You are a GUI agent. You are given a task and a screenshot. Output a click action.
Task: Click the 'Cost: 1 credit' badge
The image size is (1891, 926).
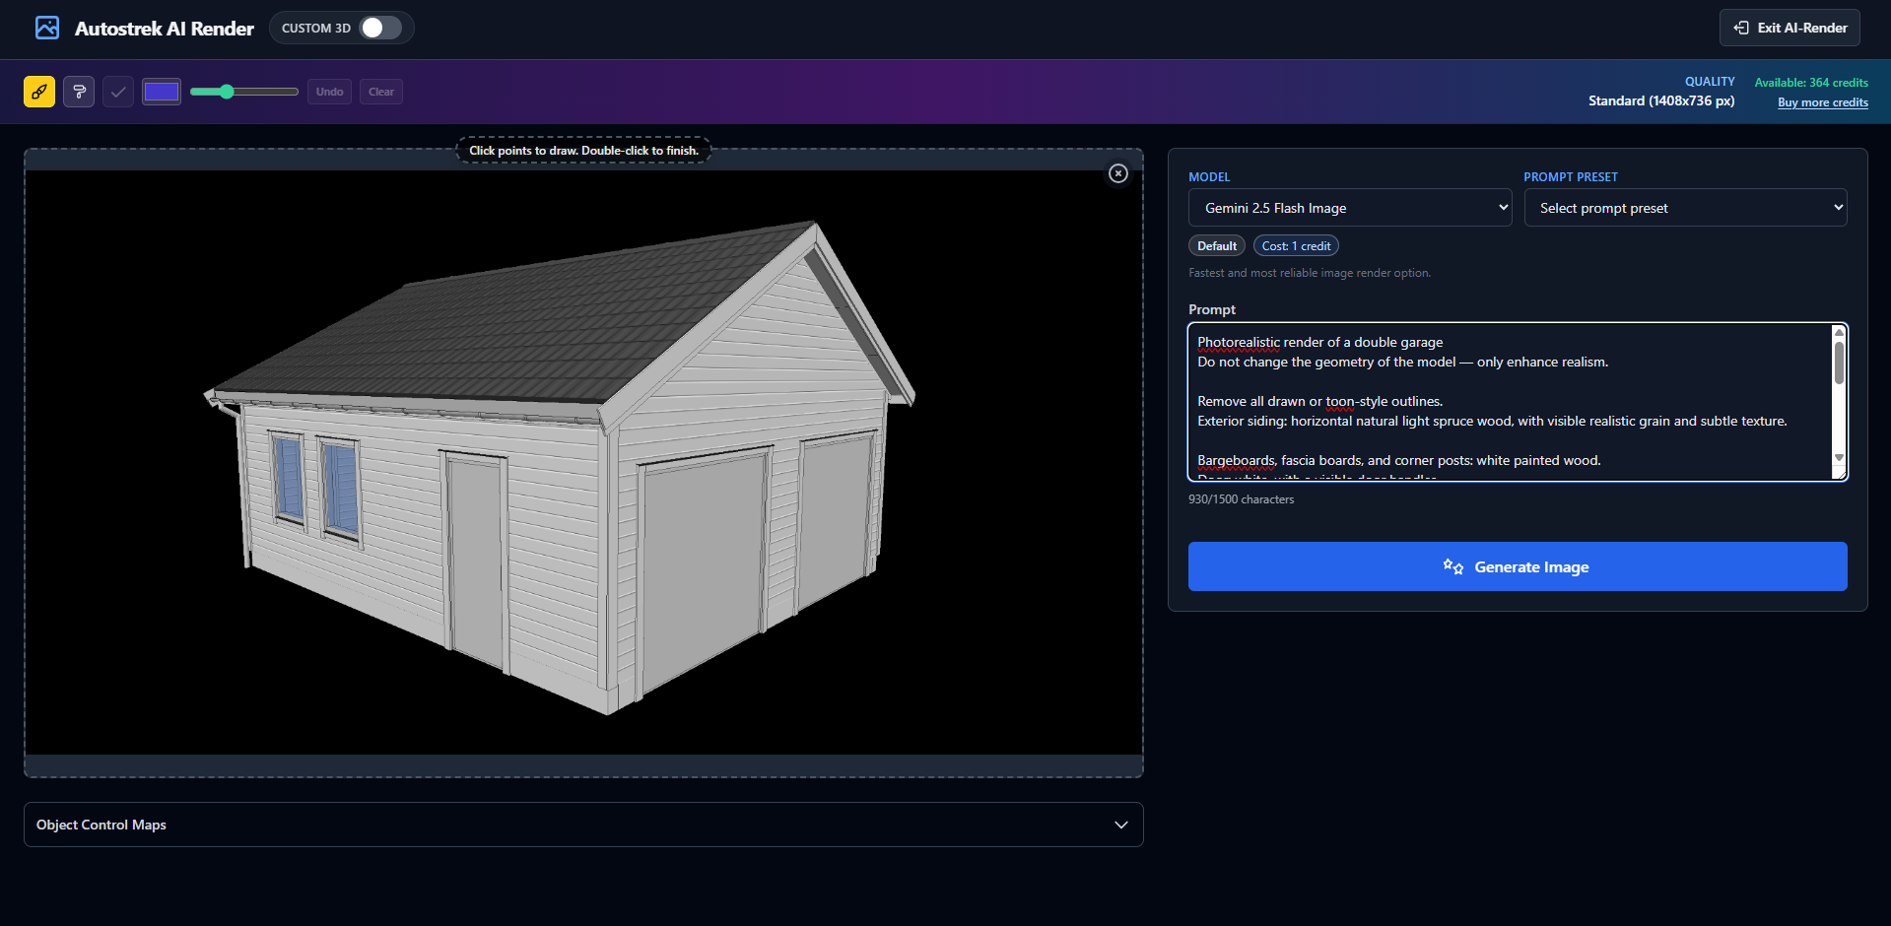pyautogui.click(x=1296, y=246)
